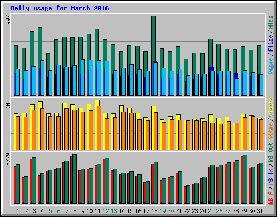Viewport: 277px width, 217px height.
Task: Click the 5779 axis maximum value
Action: (8, 159)
